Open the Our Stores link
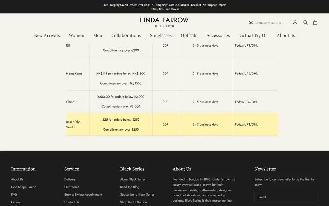 tap(72, 187)
